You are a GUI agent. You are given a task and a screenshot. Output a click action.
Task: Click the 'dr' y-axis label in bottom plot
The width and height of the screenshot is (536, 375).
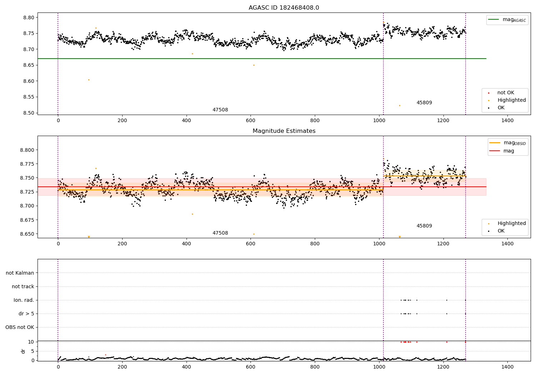click(x=23, y=351)
